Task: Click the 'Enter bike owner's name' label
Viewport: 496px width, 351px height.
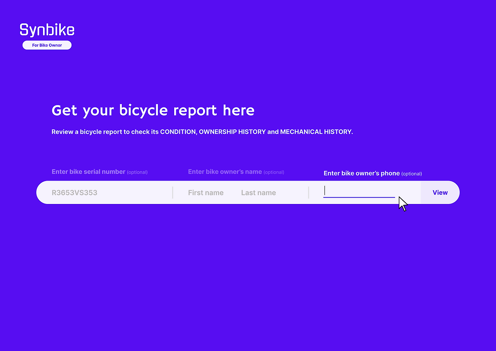Action: click(x=225, y=172)
